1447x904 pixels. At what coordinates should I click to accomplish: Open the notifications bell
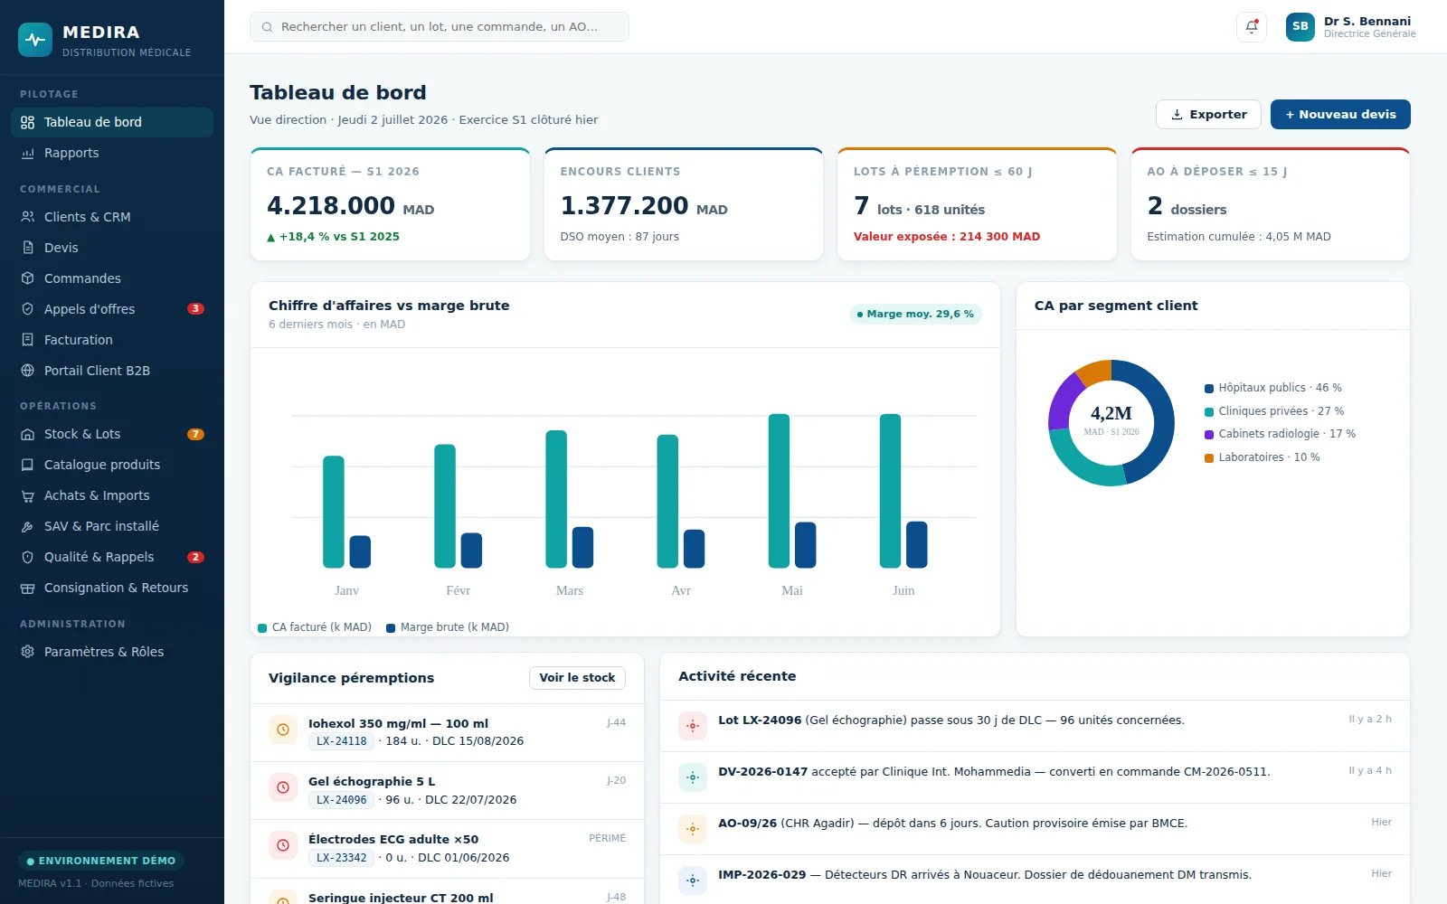pos(1252,26)
